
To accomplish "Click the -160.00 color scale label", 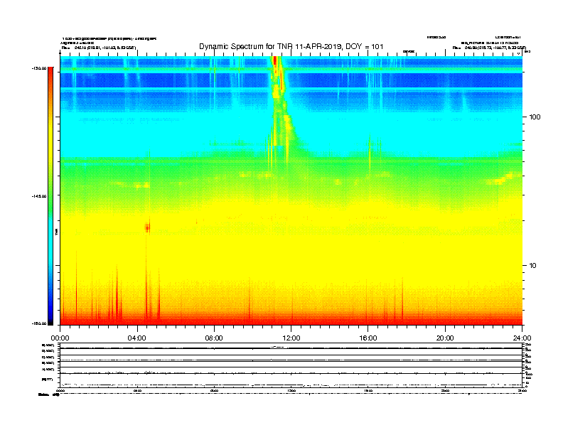I will click(39, 323).
